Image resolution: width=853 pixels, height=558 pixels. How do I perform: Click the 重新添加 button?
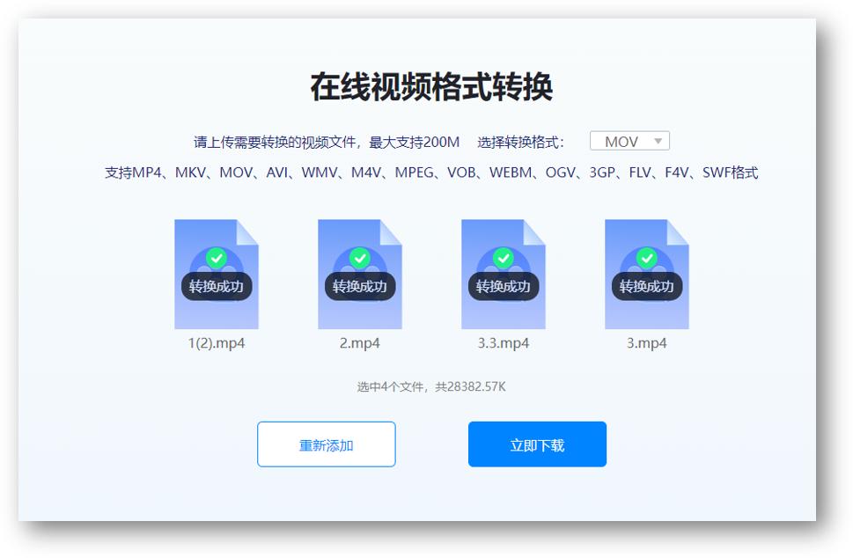(326, 444)
